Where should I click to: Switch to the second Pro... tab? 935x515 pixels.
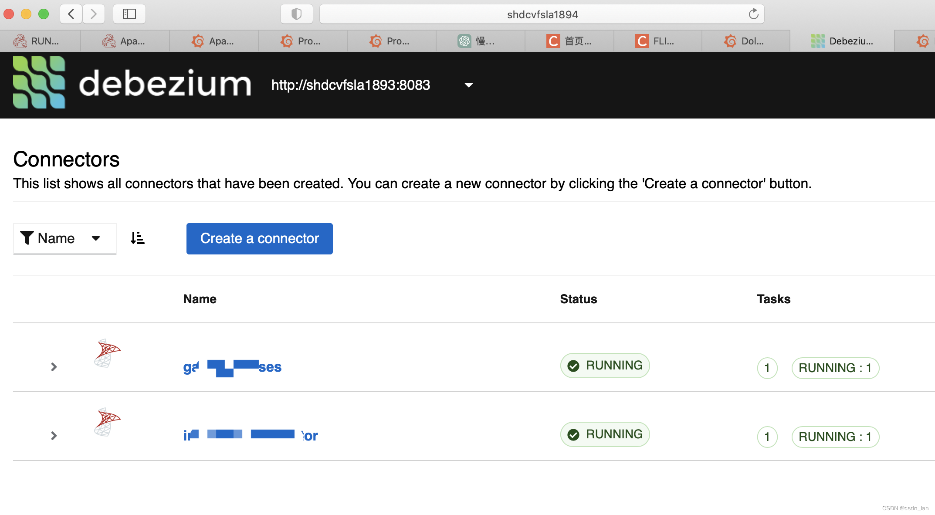point(392,41)
